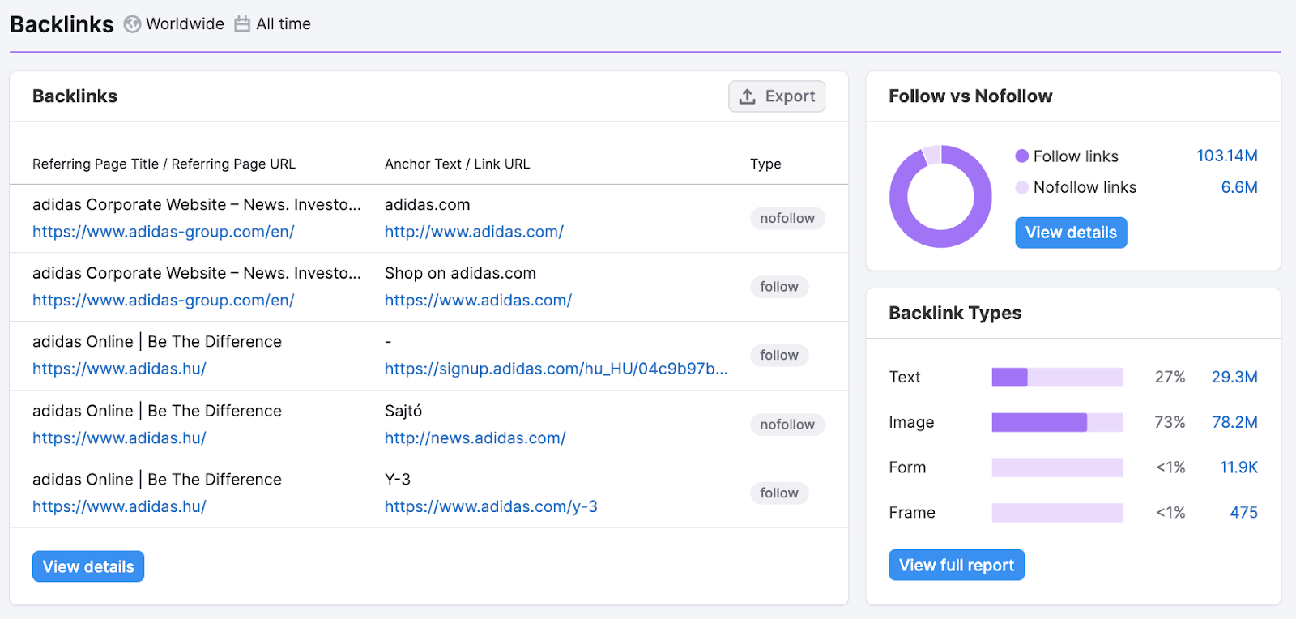Click the Image type label
This screenshot has height=619, width=1296.
click(x=911, y=422)
